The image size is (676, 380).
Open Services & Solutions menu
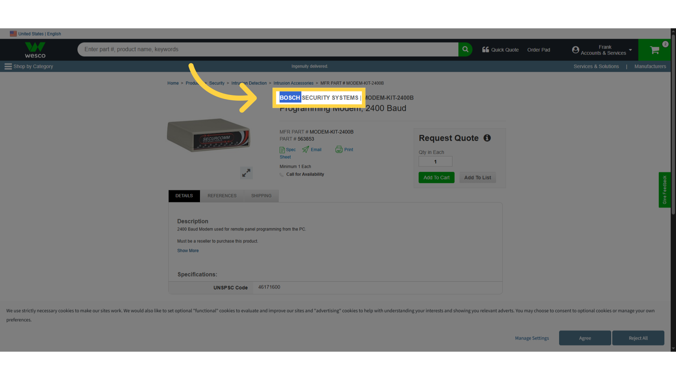tap(596, 66)
